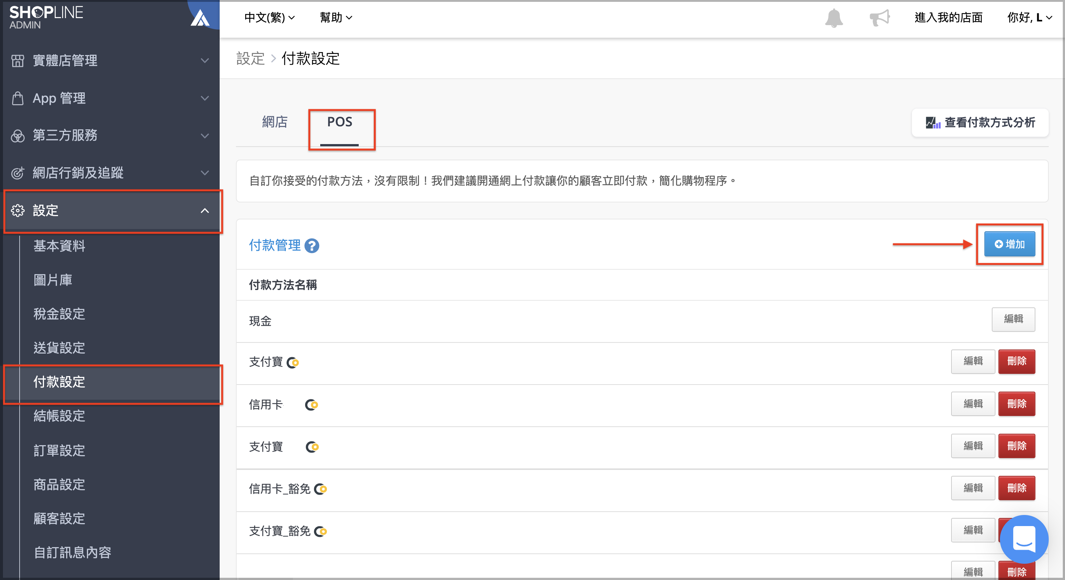Click the storefront icon for 實體店管理
Viewport: 1065px width, 580px height.
point(17,61)
